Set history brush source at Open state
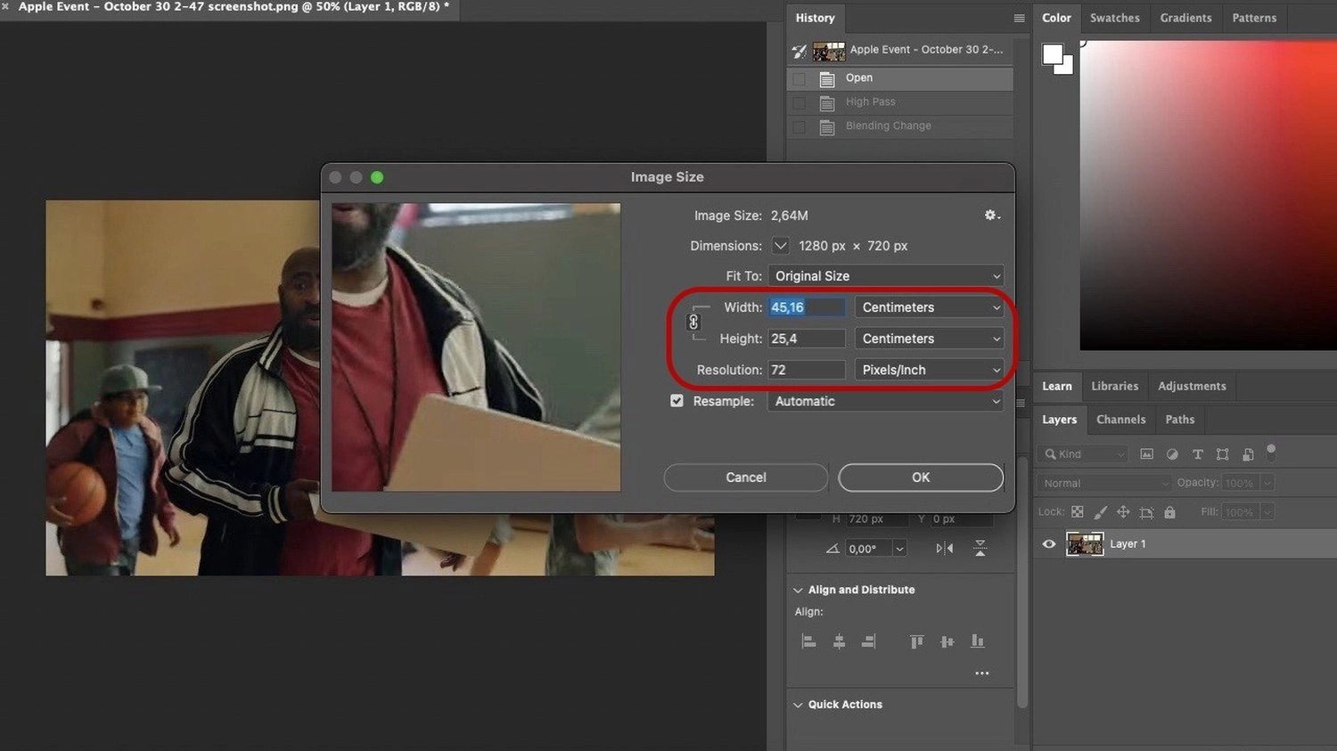 click(799, 78)
